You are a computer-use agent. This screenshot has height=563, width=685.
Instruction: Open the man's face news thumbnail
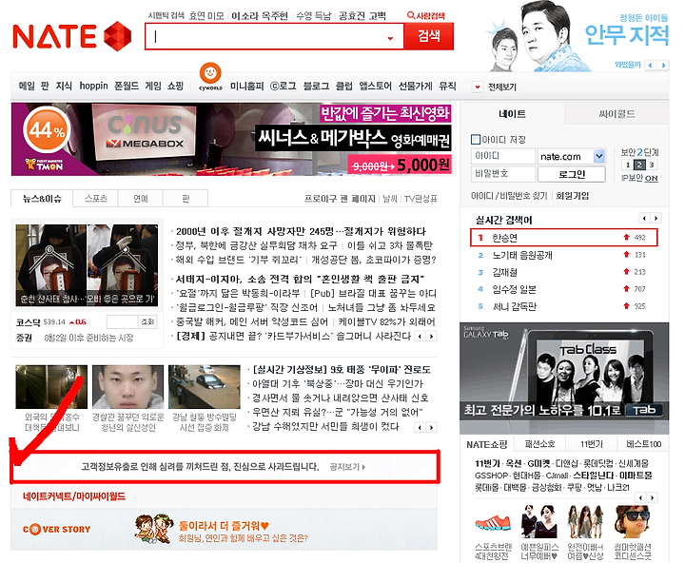point(128,387)
